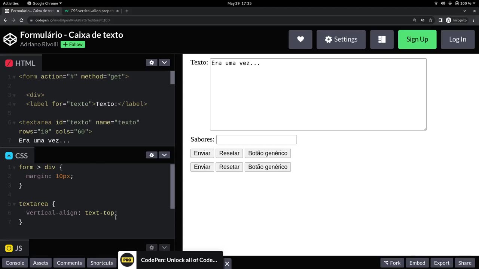Expand the HTML editor dropdown arrow
The image size is (479, 269).
[164, 62]
